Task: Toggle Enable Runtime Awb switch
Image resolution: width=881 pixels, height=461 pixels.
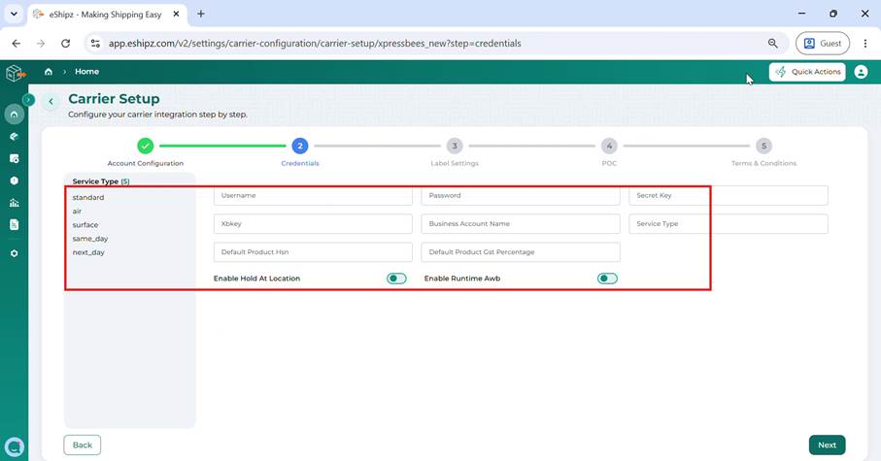Action: 607,279
